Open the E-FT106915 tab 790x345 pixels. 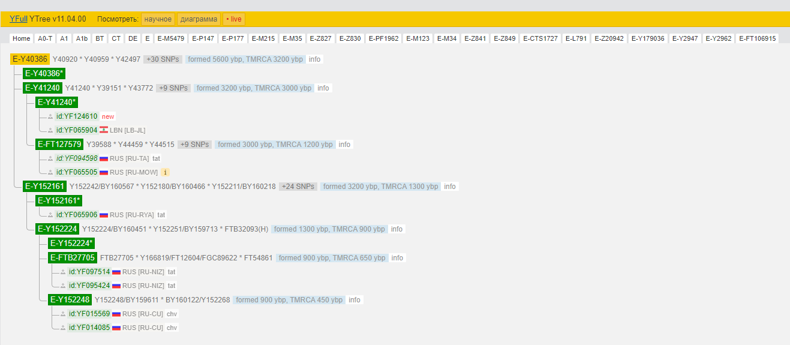(x=758, y=38)
